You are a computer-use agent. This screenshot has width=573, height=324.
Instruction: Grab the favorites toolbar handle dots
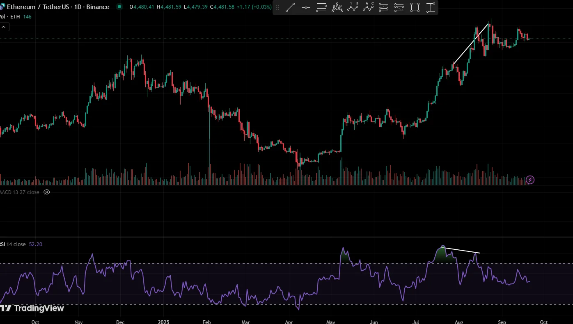(x=278, y=7)
